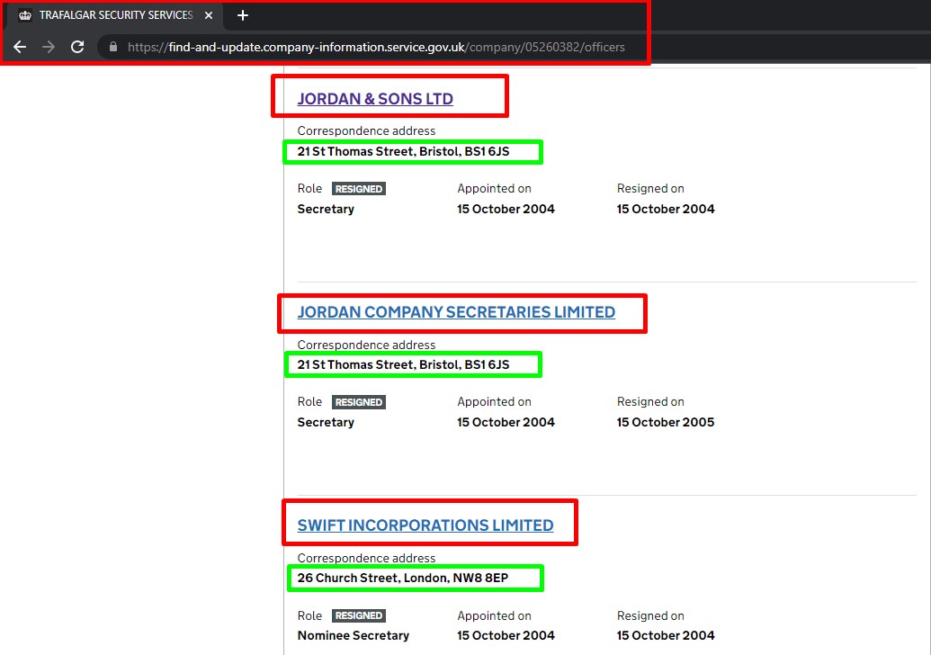Click Secretary role of Jordan & Sons Ltd
931x655 pixels.
326,209
